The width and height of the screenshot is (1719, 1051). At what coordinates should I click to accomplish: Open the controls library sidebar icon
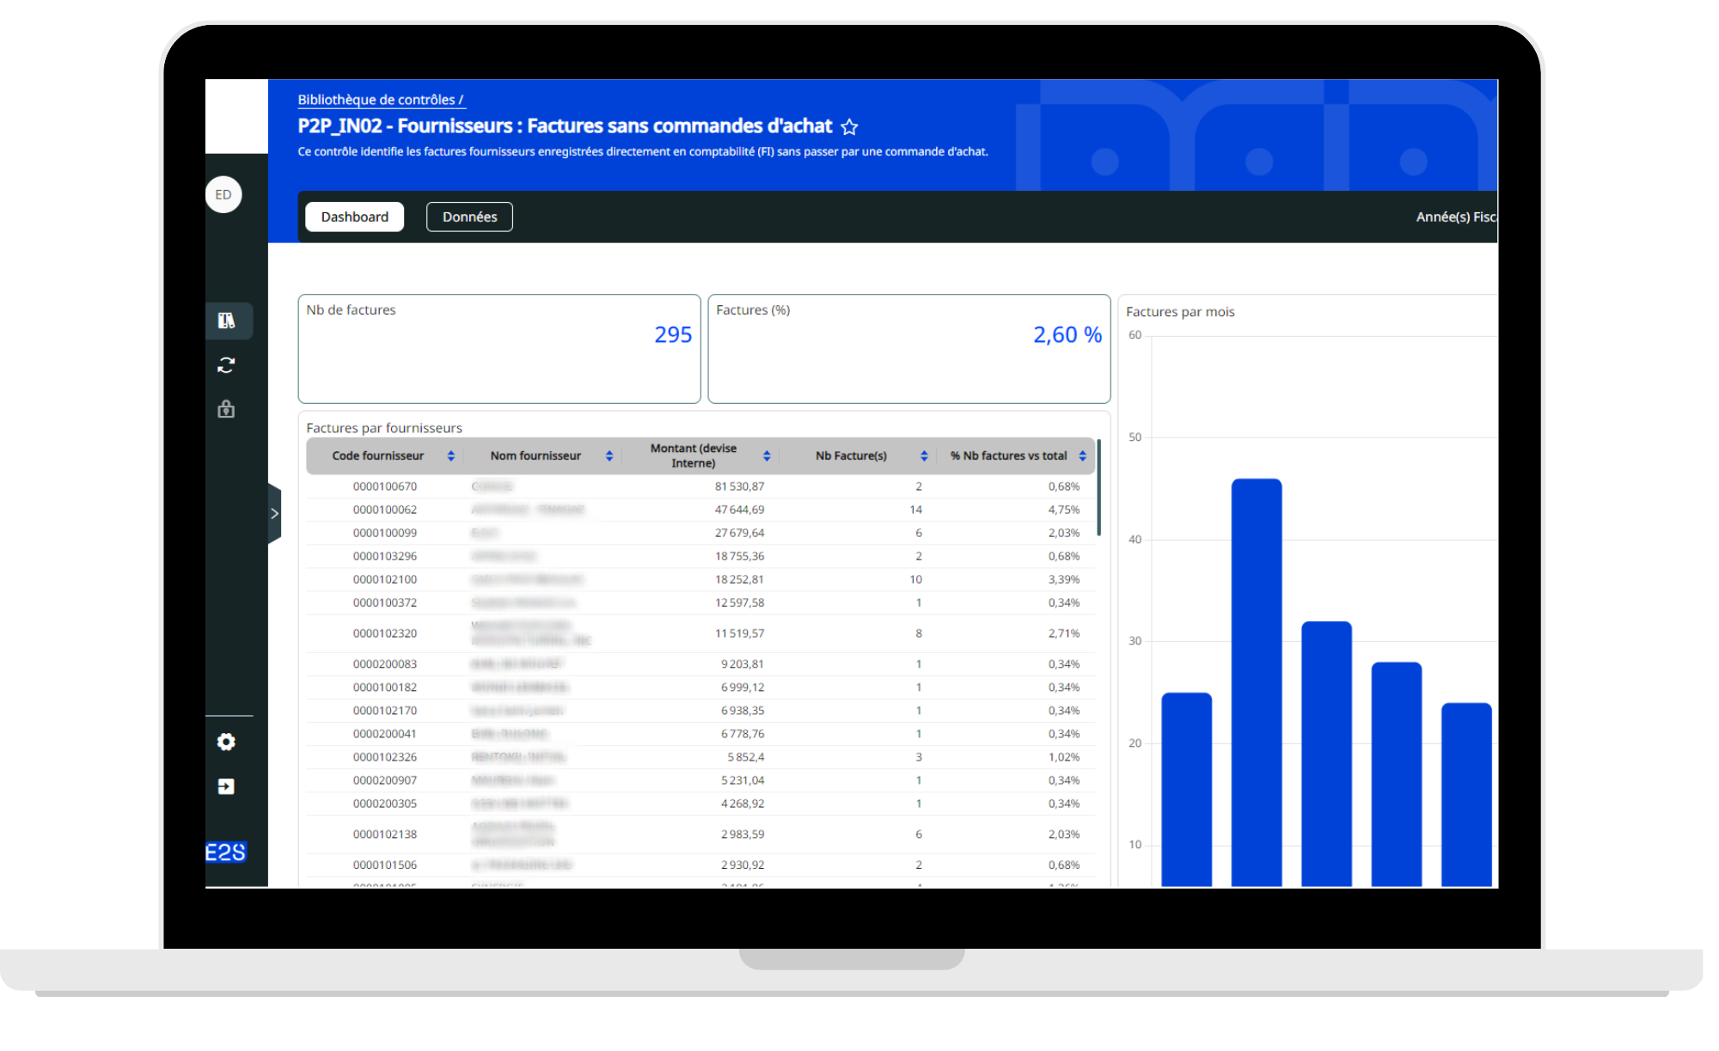tap(226, 321)
